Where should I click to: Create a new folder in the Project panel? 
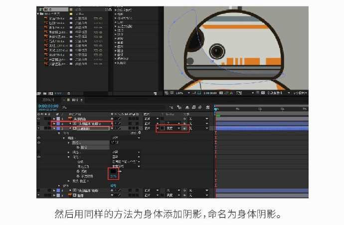[45, 94]
